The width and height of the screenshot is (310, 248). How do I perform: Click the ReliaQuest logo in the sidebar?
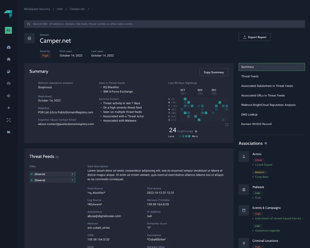pyautogui.click(x=8, y=14)
